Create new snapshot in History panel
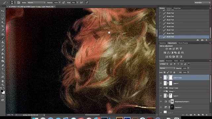This screenshot has height=119, width=212. click(202, 40)
